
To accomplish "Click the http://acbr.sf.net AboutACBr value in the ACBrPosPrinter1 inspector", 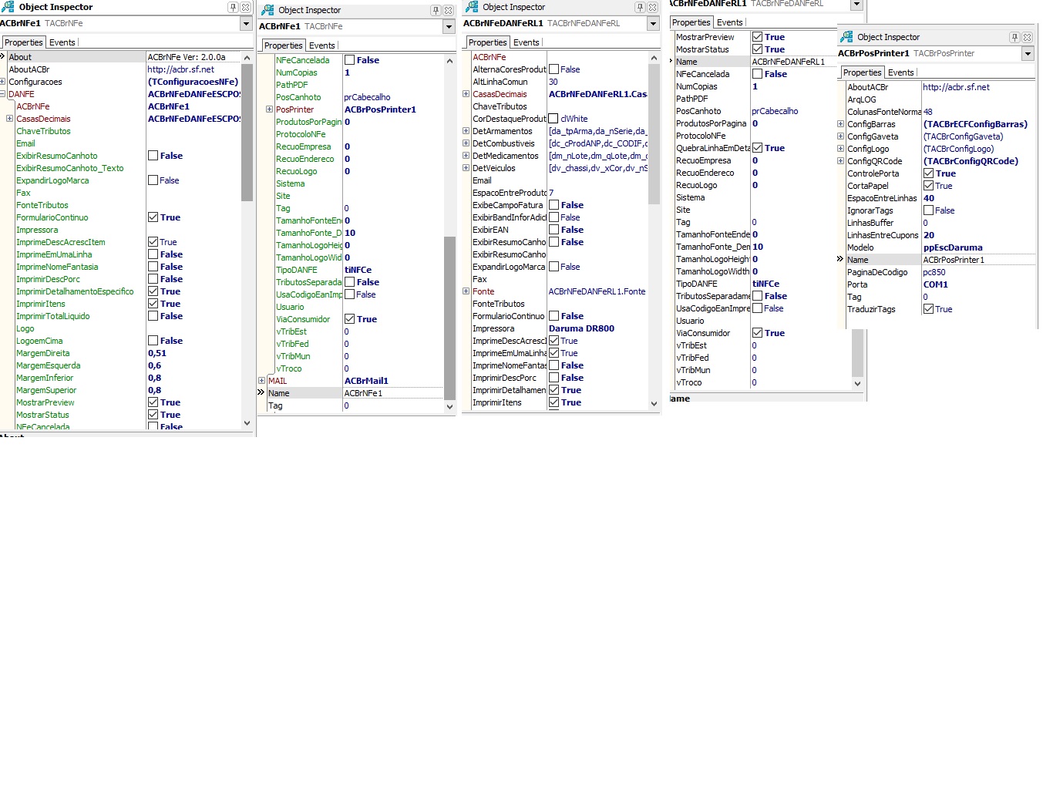I will (x=956, y=87).
